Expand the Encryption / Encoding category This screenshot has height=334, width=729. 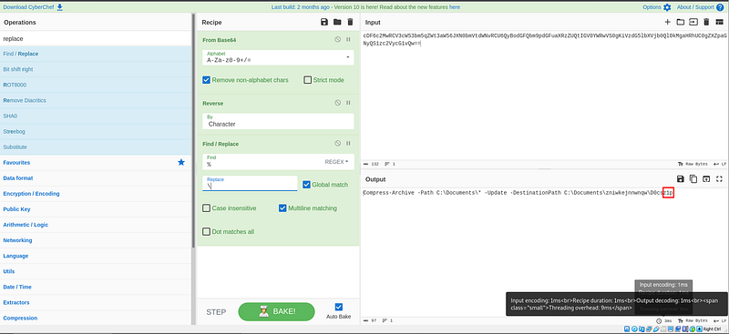tap(31, 194)
